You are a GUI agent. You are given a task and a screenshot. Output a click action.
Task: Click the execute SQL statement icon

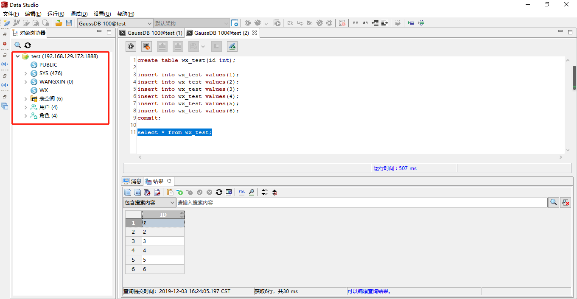[132, 46]
